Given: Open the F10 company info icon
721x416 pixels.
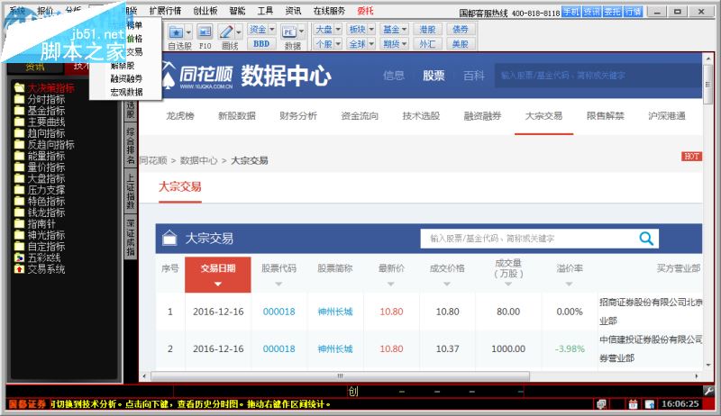Looking at the screenshot, I should pyautogui.click(x=205, y=32).
